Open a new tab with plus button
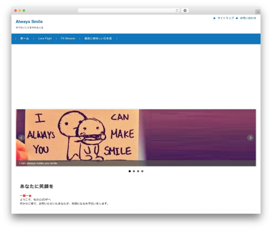The width and height of the screenshot is (272, 230). click(258, 12)
